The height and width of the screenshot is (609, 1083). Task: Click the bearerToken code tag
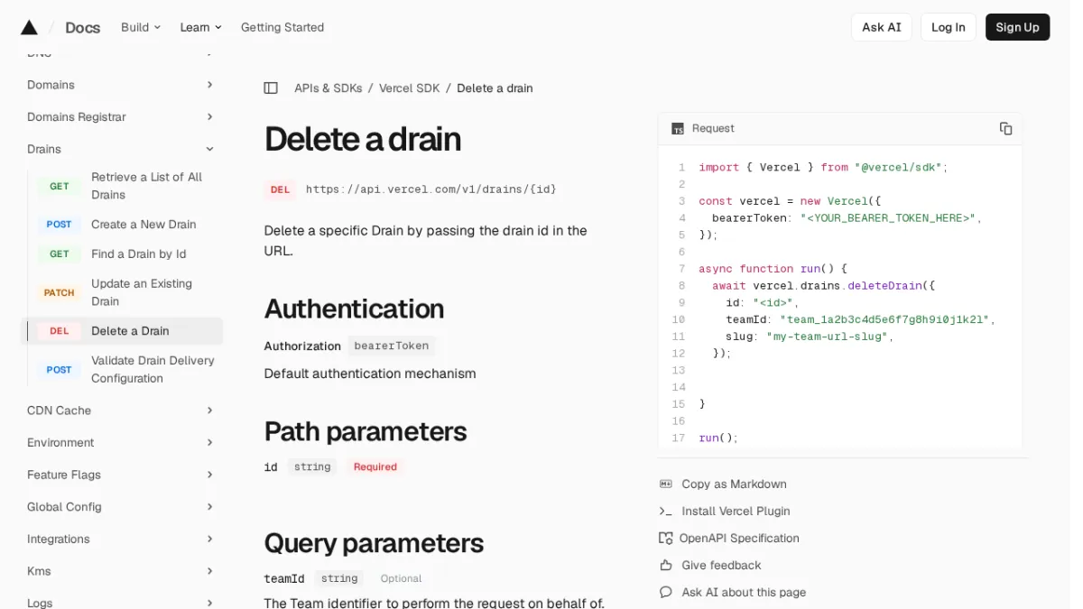(392, 346)
